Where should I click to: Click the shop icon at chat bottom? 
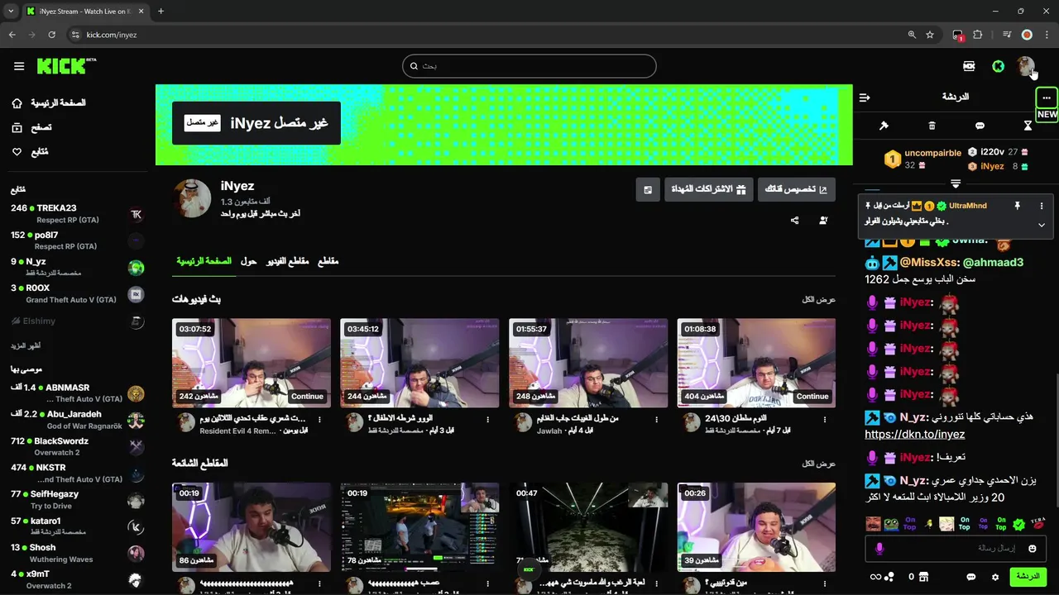tap(923, 577)
